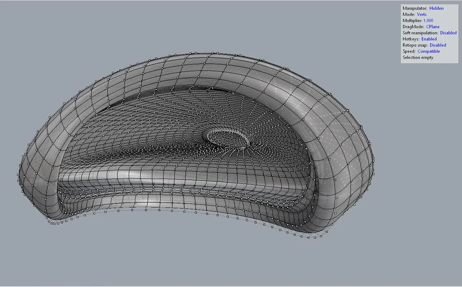
Task: Toggle Retopo snap 'Disabled' setting
Action: click(438, 45)
